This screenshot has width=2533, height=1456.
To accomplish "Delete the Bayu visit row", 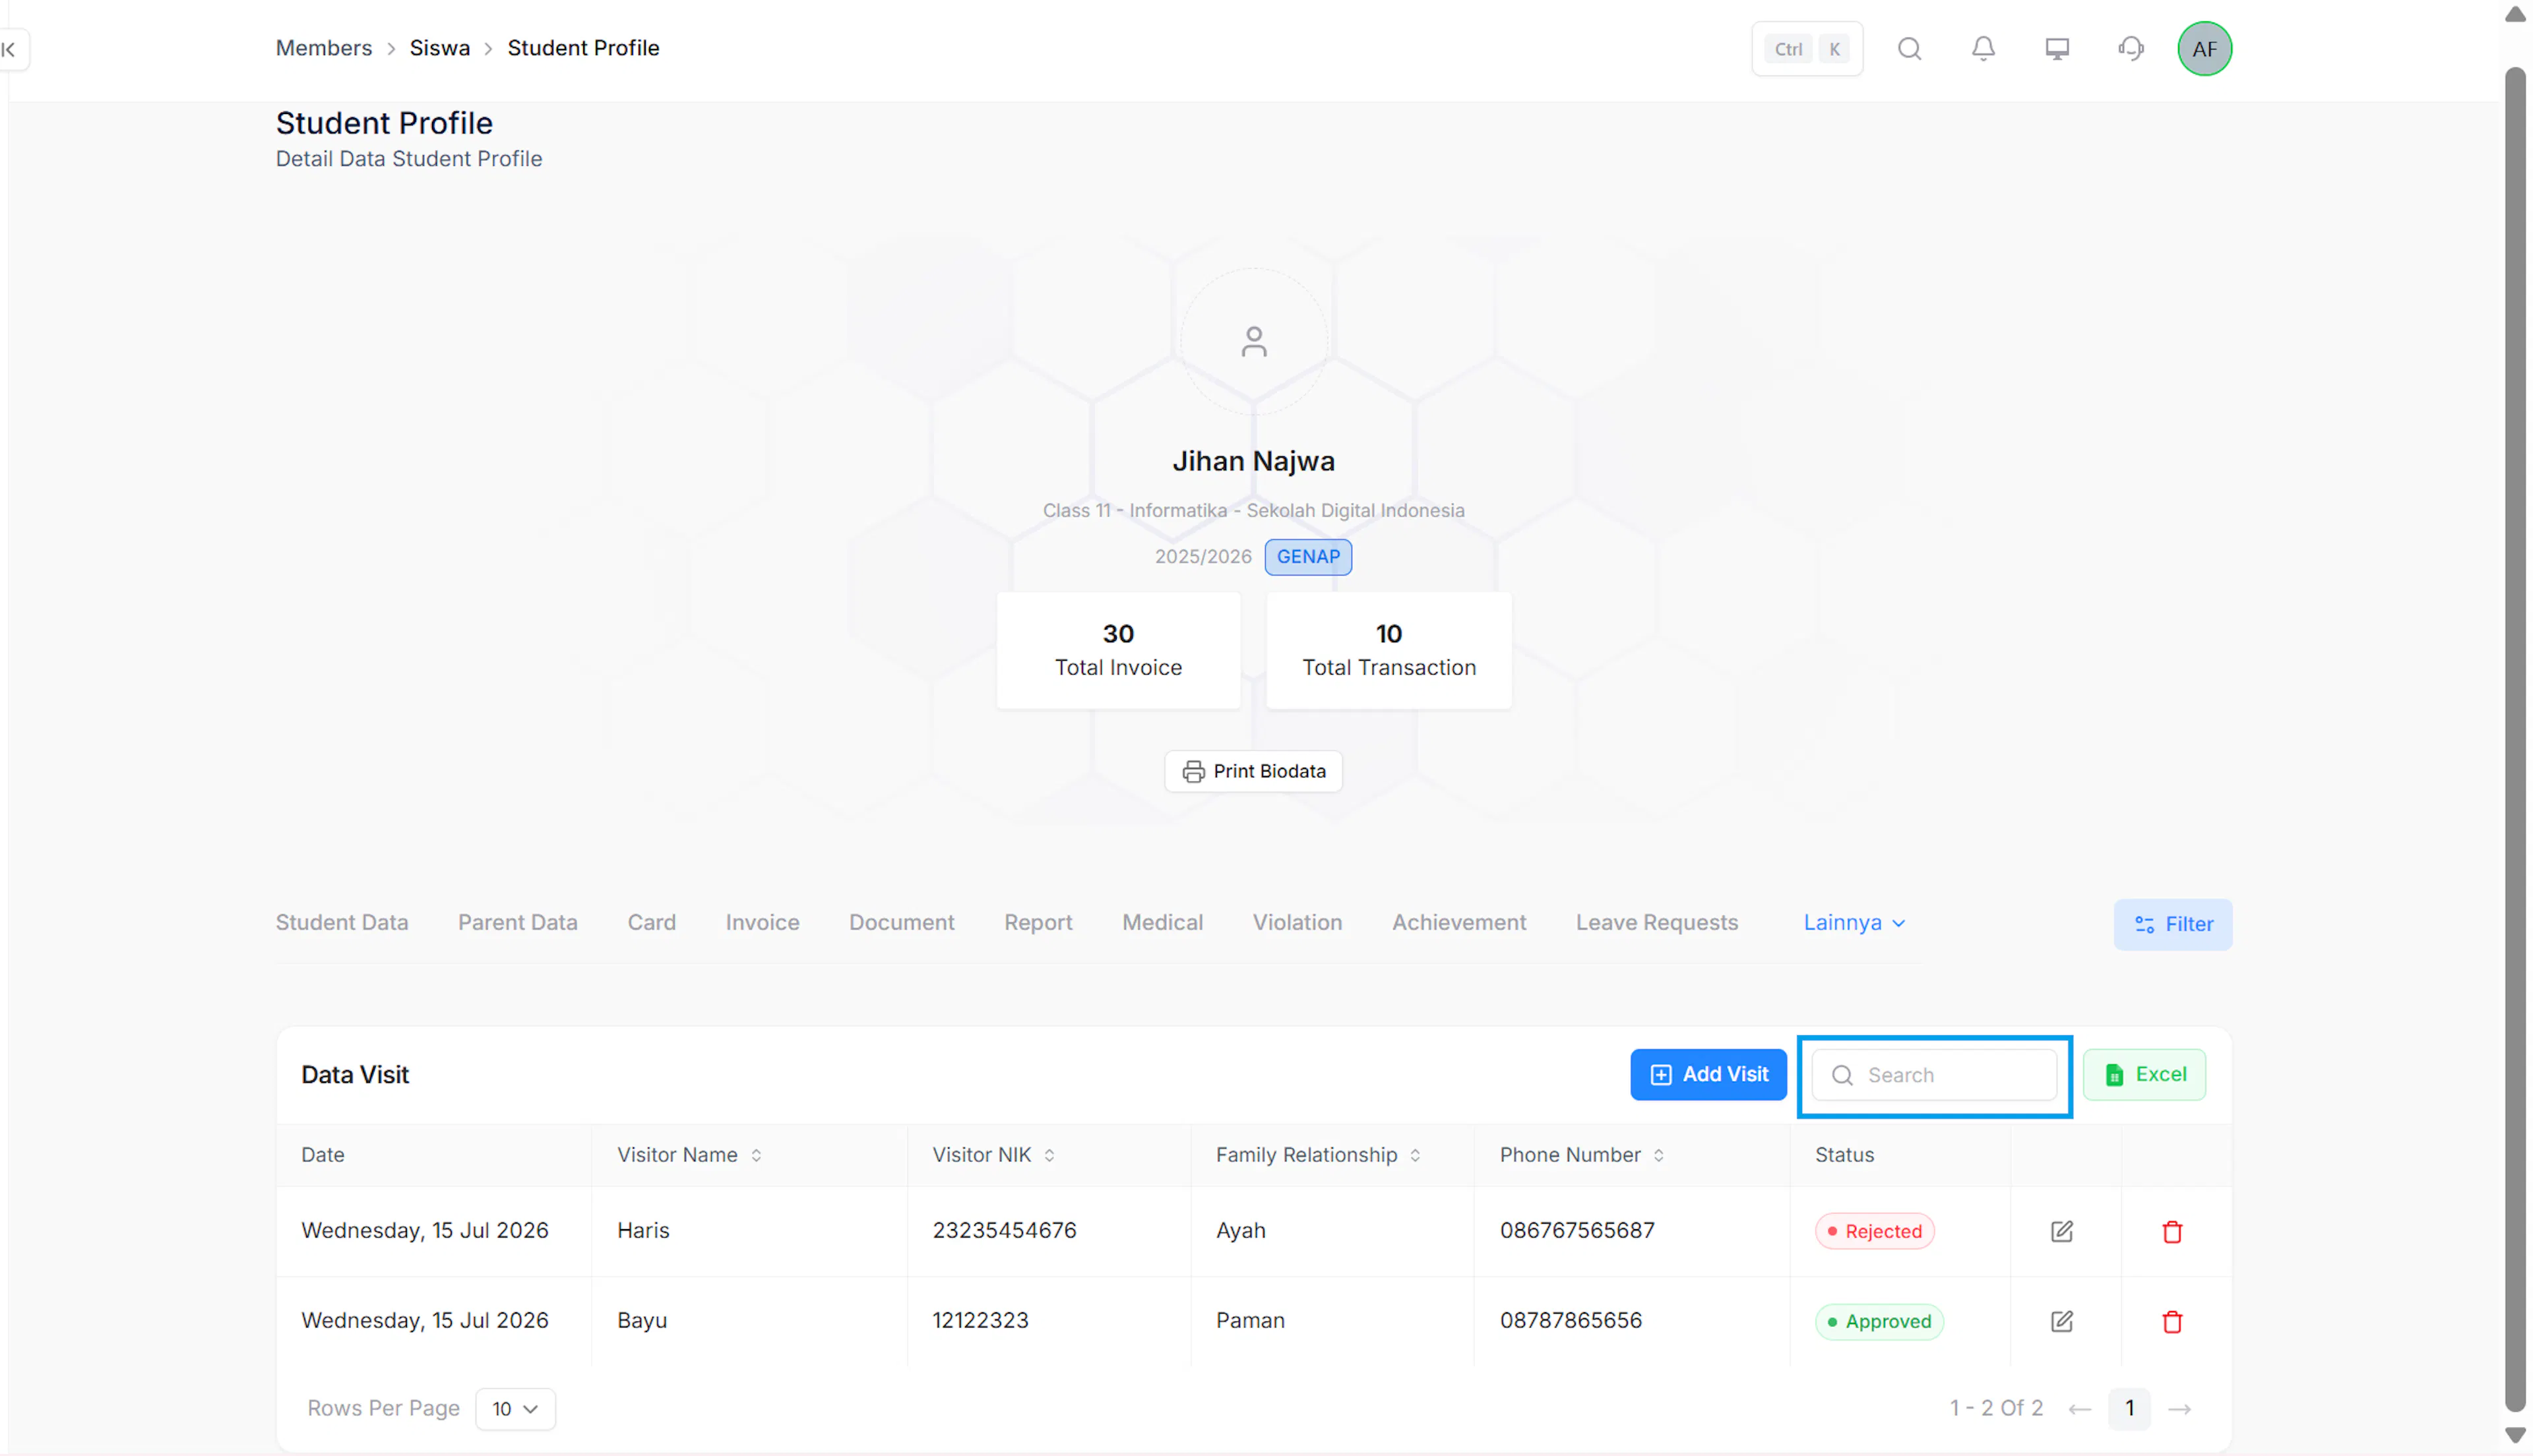I will coord(2172,1321).
